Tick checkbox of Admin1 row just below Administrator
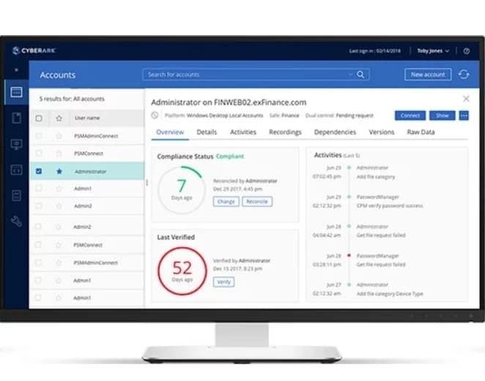Image resolution: width=485 pixels, height=381 pixels. point(39,189)
